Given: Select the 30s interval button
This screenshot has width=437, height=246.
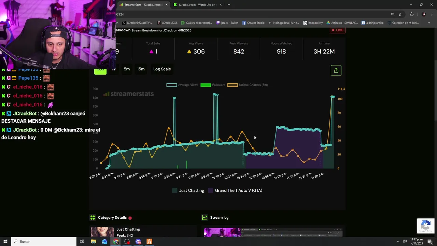Looking at the screenshot, I should pyautogui.click(x=100, y=69).
